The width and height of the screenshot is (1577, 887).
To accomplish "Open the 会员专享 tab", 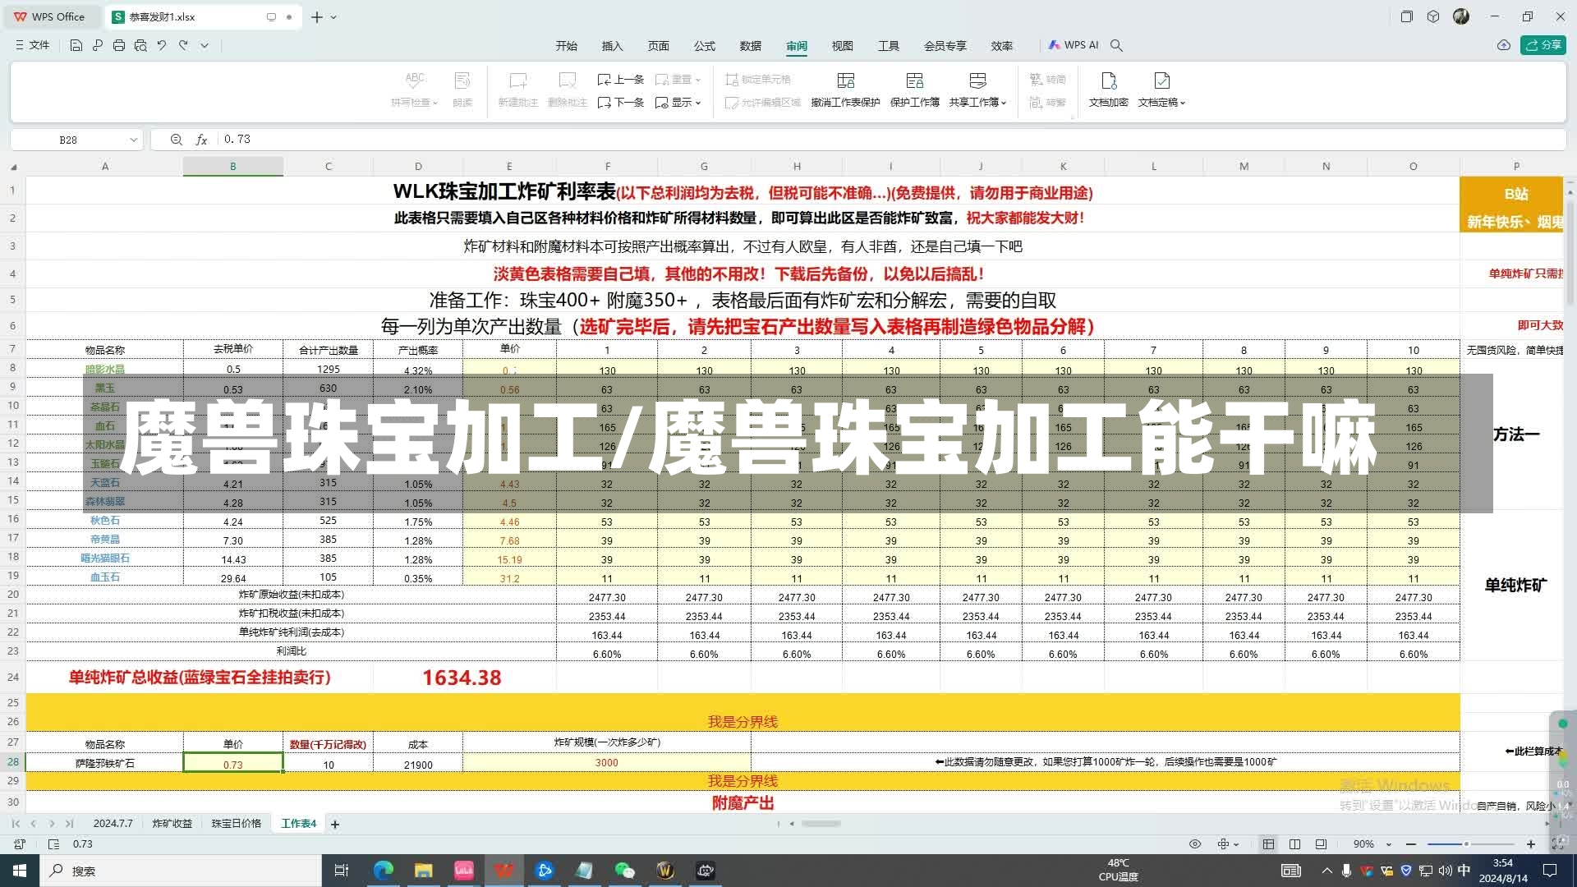I will [945, 45].
